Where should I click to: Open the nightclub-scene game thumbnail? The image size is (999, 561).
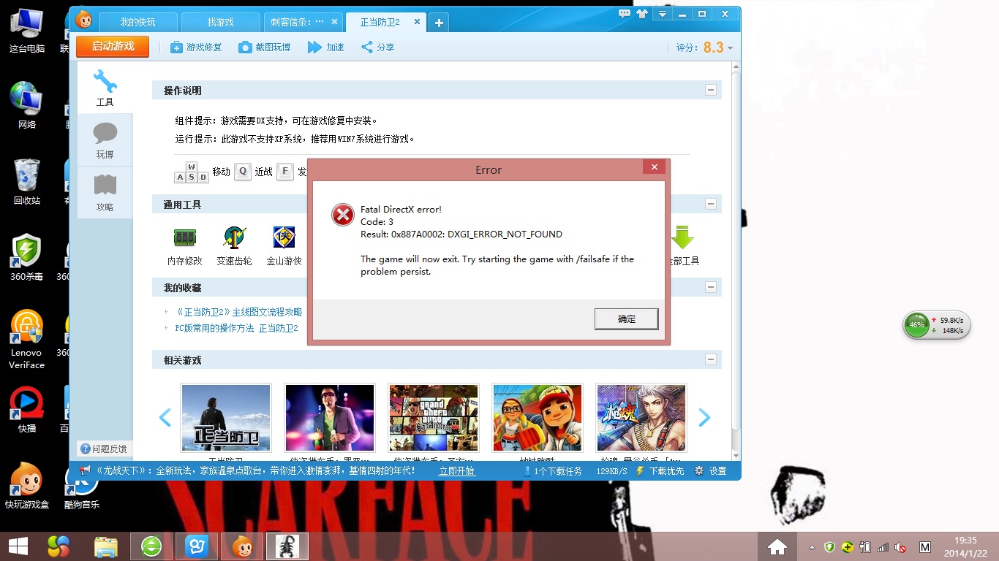[x=330, y=418]
